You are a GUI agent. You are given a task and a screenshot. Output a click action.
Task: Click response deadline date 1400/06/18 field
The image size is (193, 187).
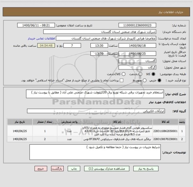click(137, 46)
